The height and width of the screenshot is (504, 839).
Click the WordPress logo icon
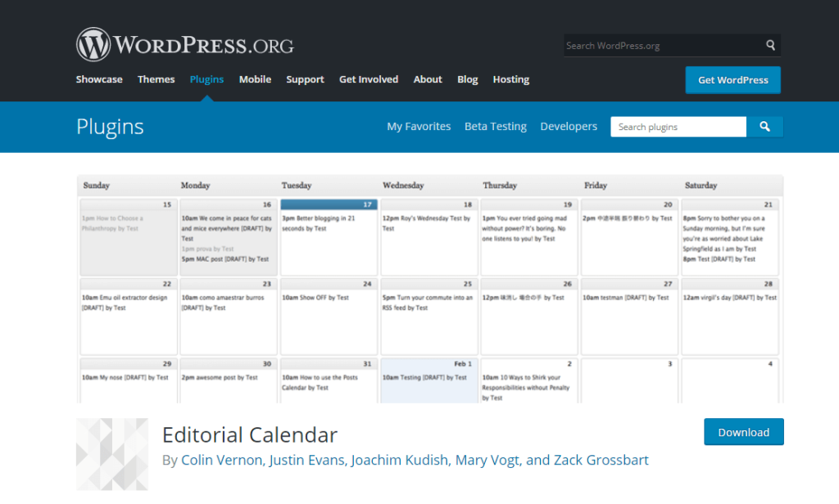(93, 44)
